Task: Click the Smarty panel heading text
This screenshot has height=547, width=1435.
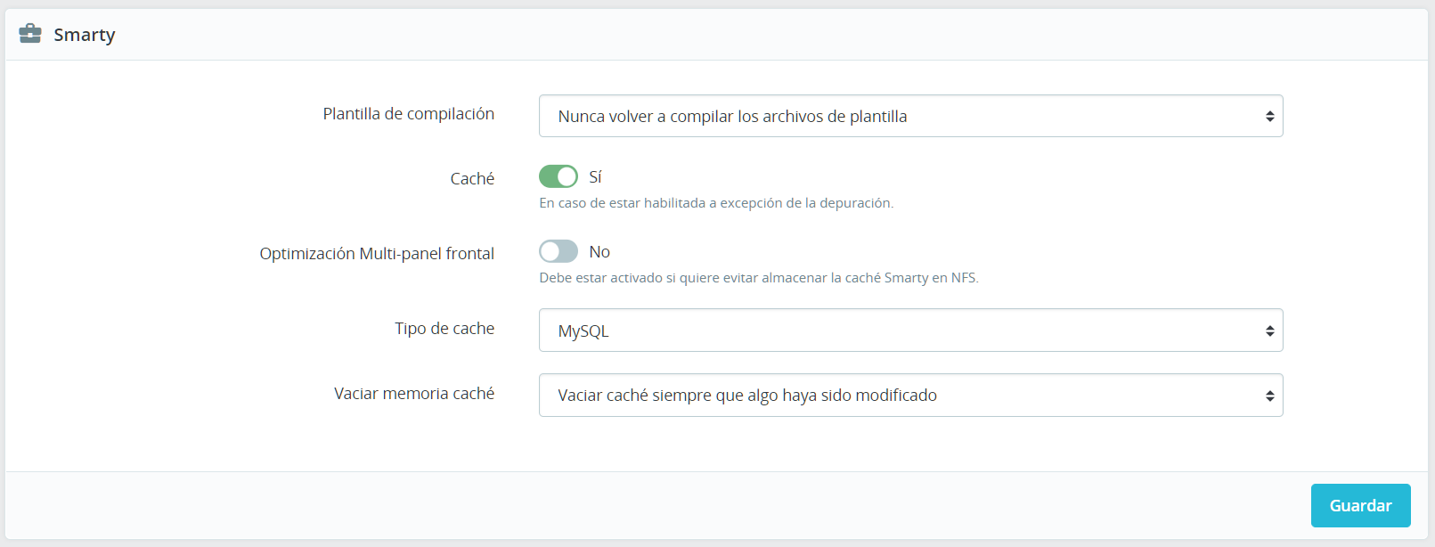Action: (85, 35)
